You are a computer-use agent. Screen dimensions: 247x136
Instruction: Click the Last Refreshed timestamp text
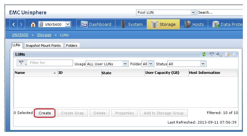[202, 122]
